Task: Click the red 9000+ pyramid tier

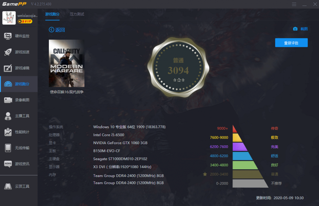Action: click(x=235, y=129)
